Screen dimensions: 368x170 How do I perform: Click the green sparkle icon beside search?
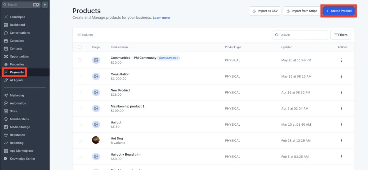[45, 5]
